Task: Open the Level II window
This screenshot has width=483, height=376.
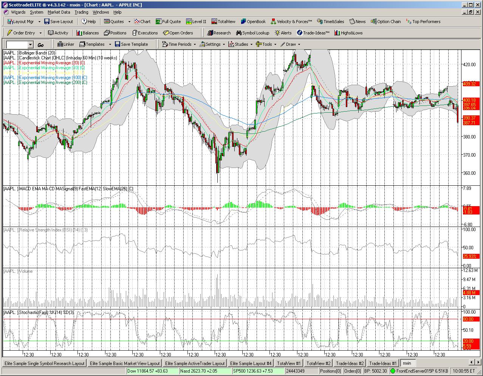Action: (x=196, y=22)
